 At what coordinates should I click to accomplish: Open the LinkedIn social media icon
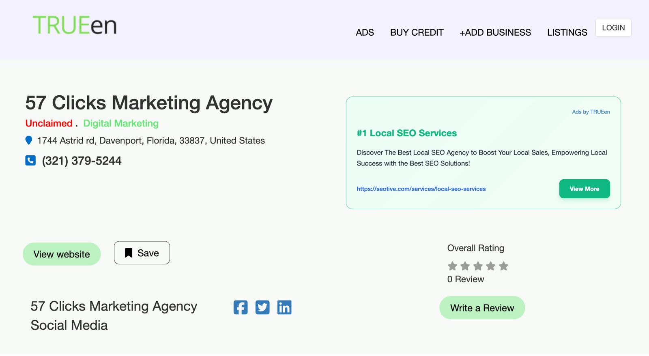284,307
